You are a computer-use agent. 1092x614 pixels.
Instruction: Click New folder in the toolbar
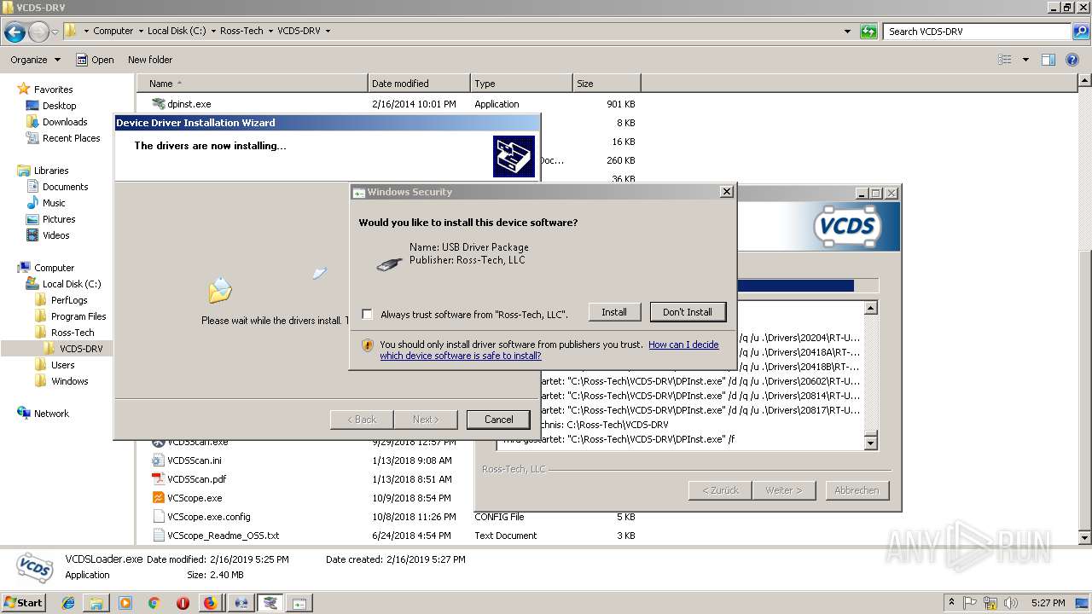click(x=150, y=60)
